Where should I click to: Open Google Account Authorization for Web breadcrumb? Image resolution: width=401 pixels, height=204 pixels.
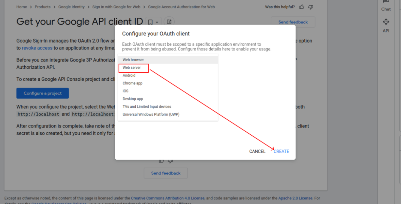coord(181,7)
